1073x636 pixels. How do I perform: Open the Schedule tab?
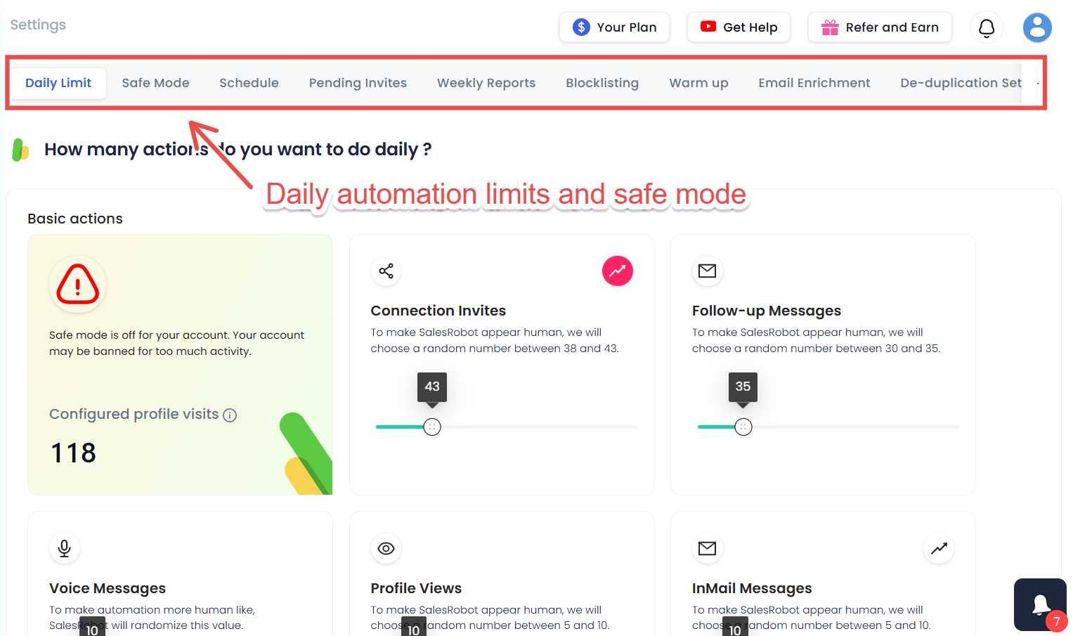pyautogui.click(x=249, y=82)
